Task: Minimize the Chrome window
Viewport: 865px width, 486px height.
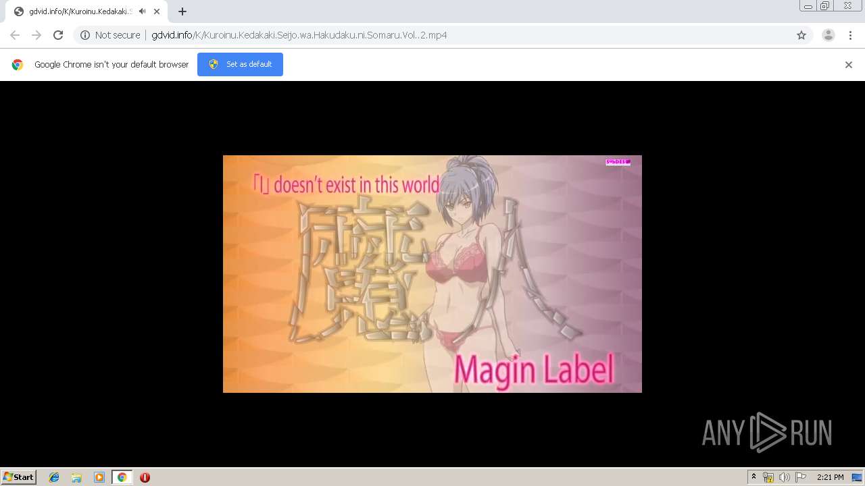Action: click(x=808, y=5)
